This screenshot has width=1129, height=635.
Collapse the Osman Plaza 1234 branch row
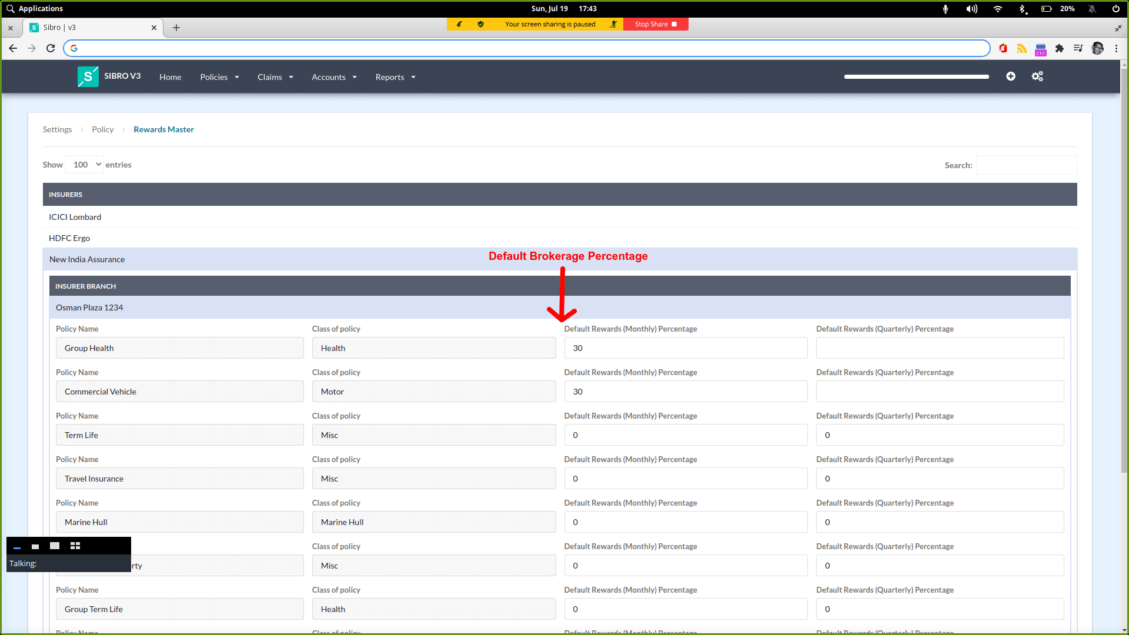pos(560,308)
